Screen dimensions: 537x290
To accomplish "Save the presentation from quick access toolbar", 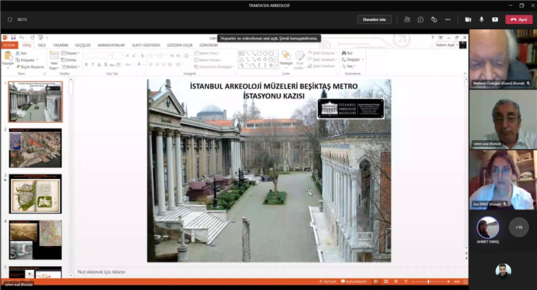I will point(13,37).
